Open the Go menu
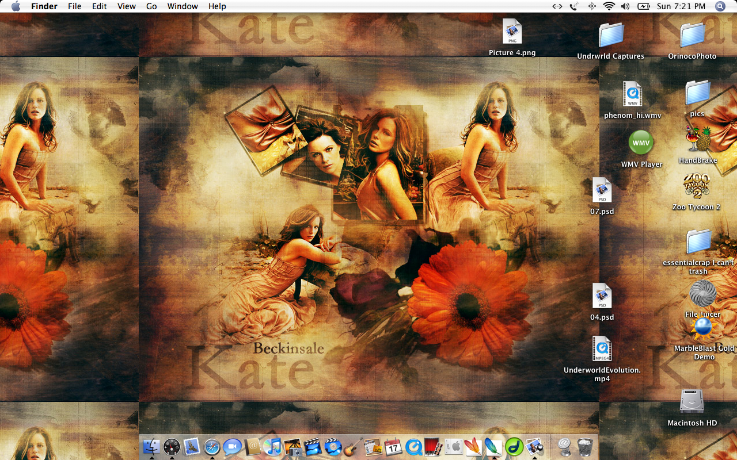 coord(151,6)
